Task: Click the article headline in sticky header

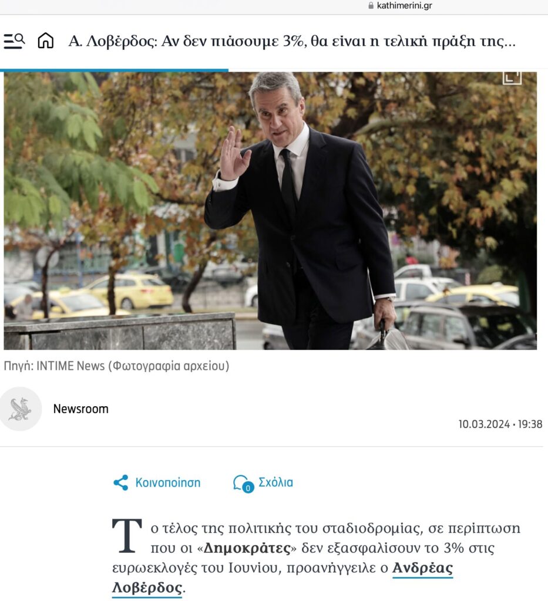Action: click(x=292, y=41)
